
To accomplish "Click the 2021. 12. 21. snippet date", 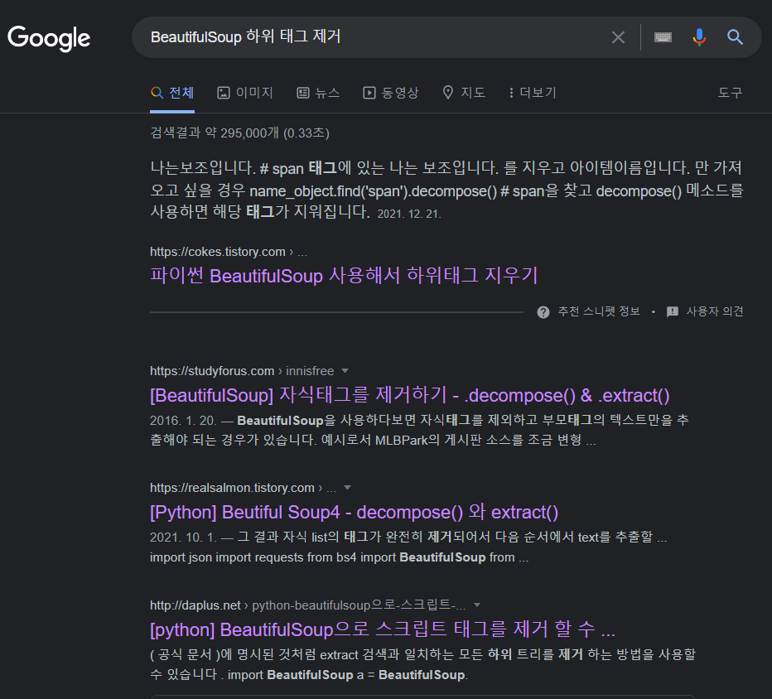I will [x=408, y=214].
